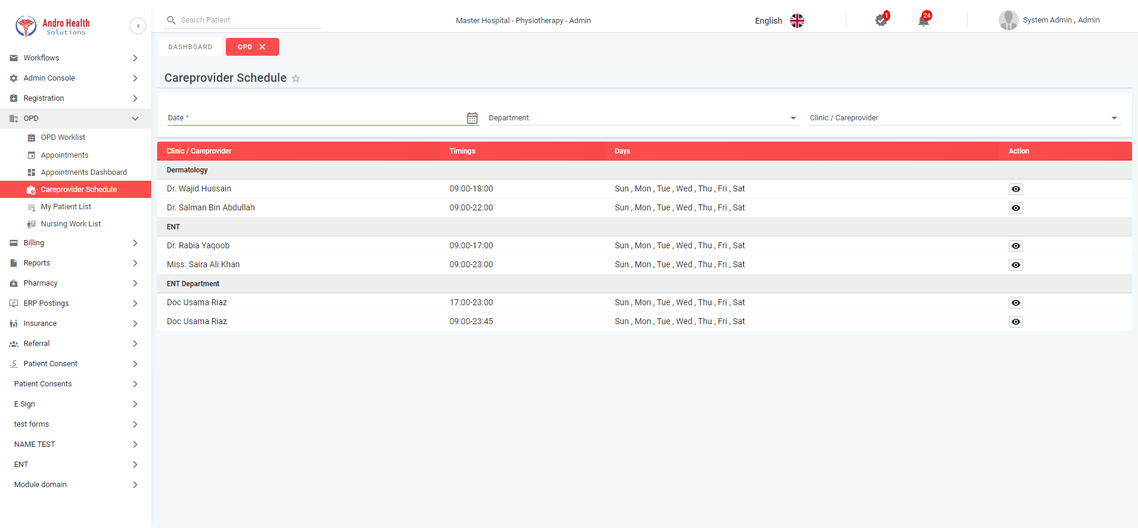Click the Andro Health Solutions logo
Viewport: 1138px width, 528px height.
(x=52, y=26)
